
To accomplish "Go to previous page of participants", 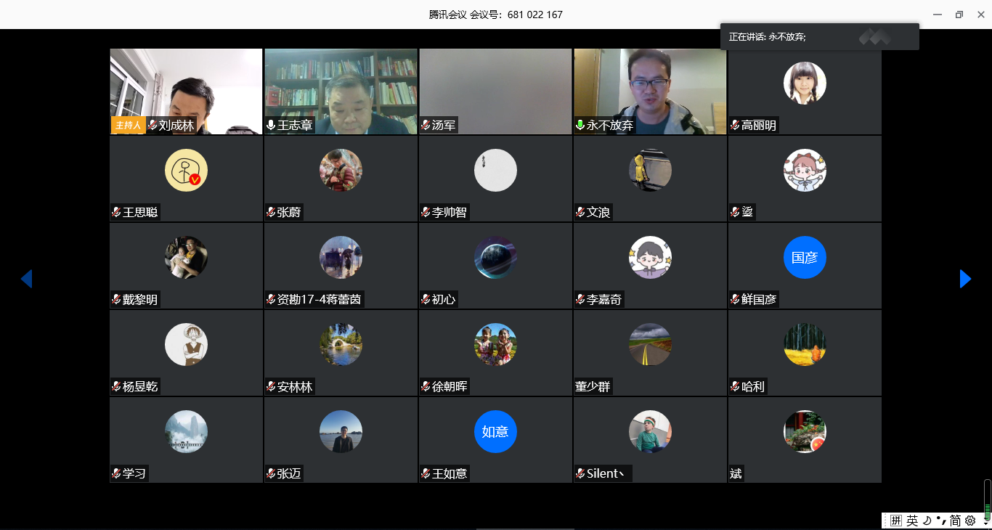I will pyautogui.click(x=26, y=279).
